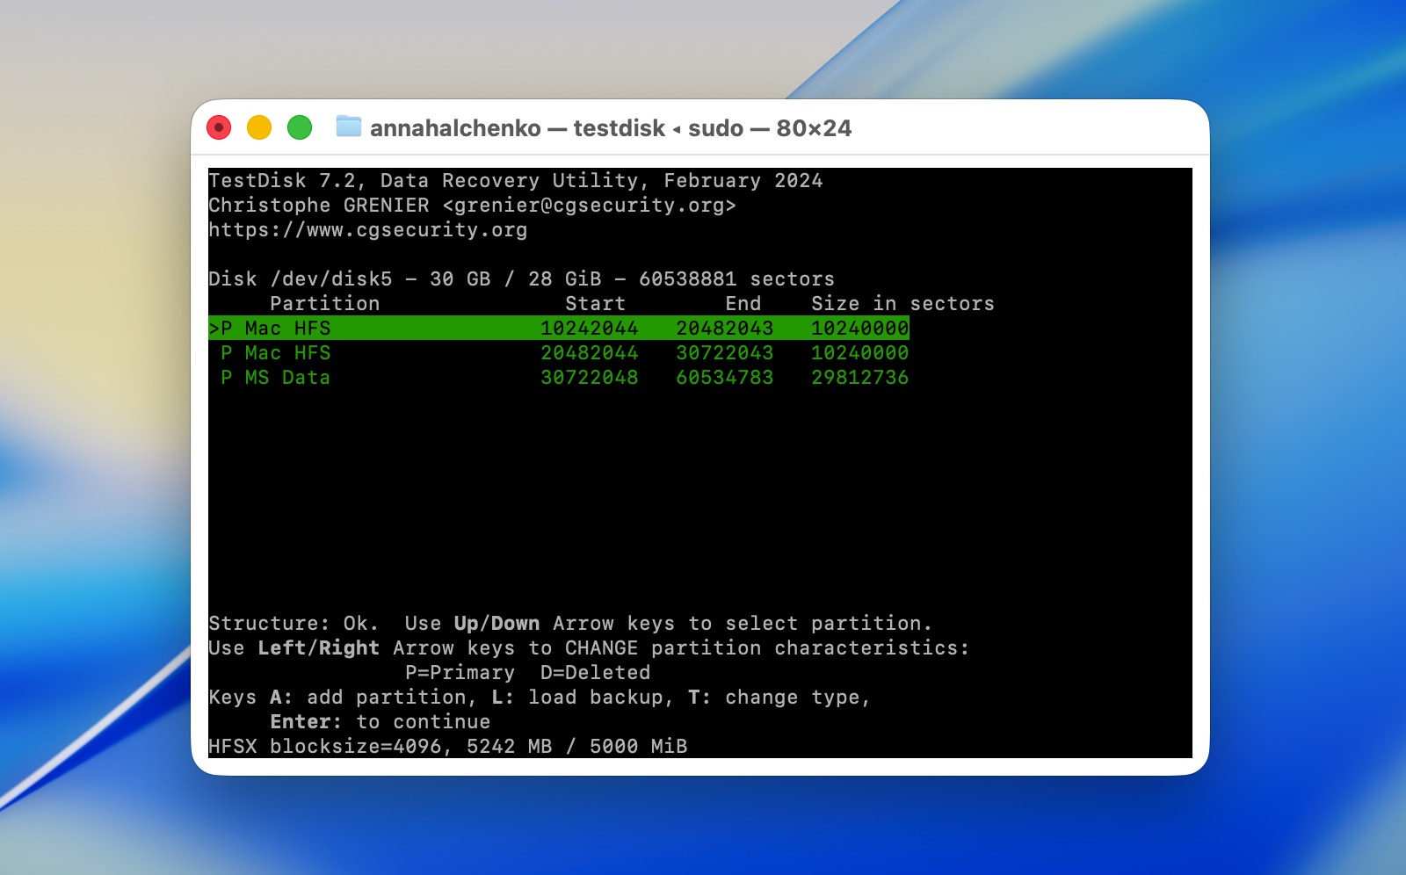Click the folder icon in title bar

(x=349, y=127)
